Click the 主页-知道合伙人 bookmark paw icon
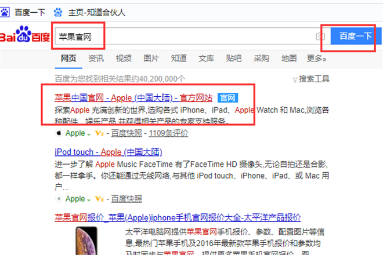383x255 pixels. click(58, 12)
